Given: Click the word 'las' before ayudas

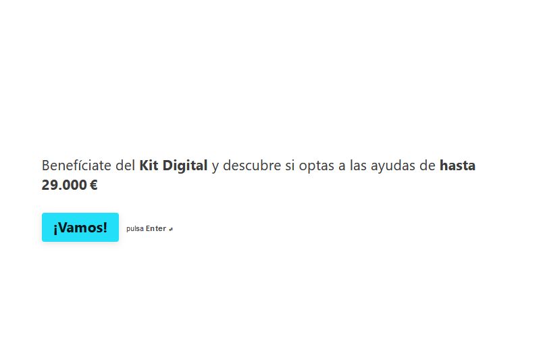Looking at the screenshot, I should (358, 166).
